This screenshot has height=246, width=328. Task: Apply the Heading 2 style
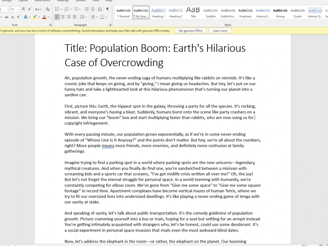coord(176,12)
